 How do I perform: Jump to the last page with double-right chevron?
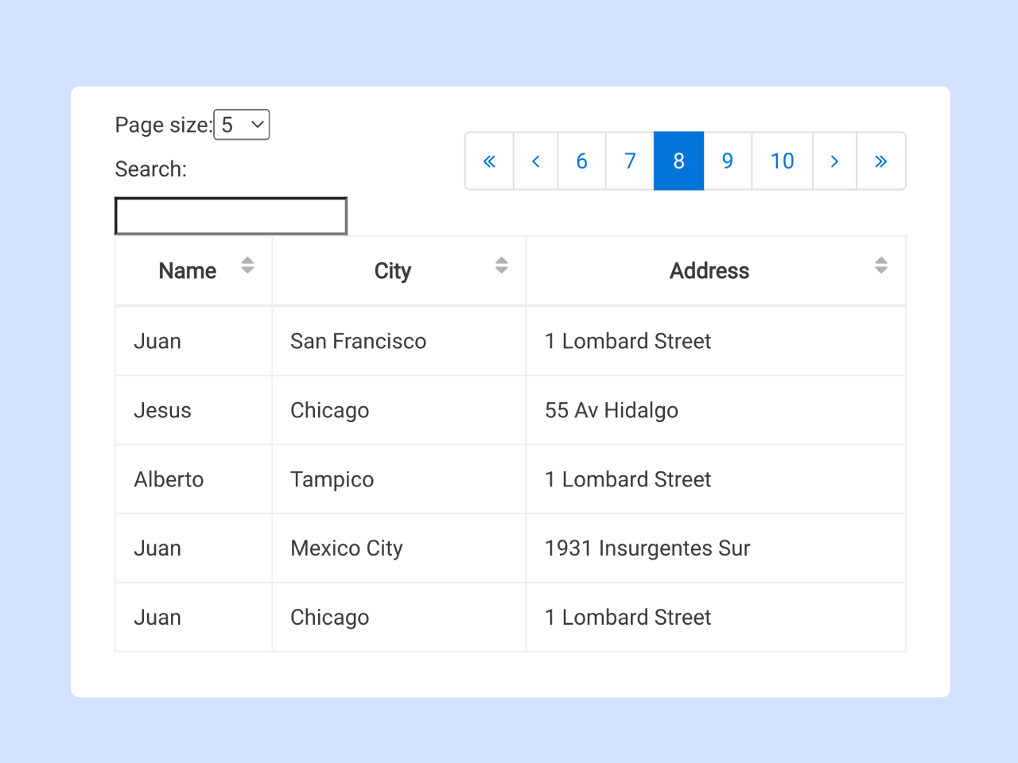(881, 161)
